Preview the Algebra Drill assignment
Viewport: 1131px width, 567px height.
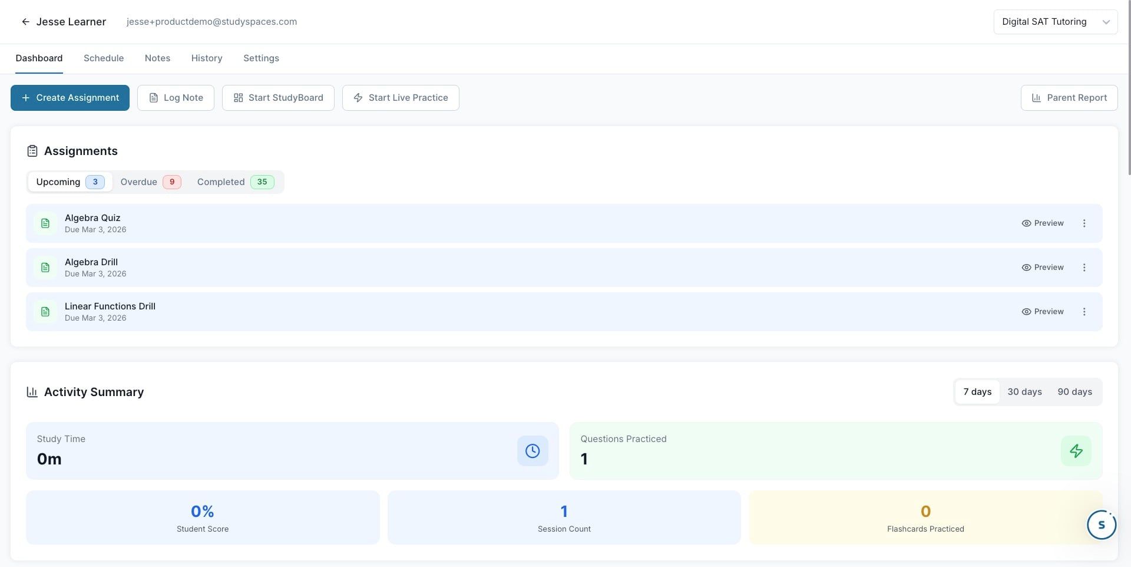[x=1043, y=268]
